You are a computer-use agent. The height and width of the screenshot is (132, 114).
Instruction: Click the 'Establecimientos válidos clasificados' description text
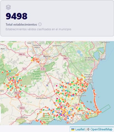tap(38, 29)
